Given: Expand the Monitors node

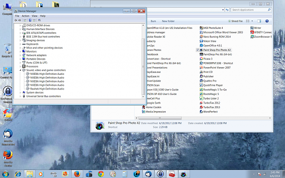Looking at the screenshot, I should [x=21, y=52].
